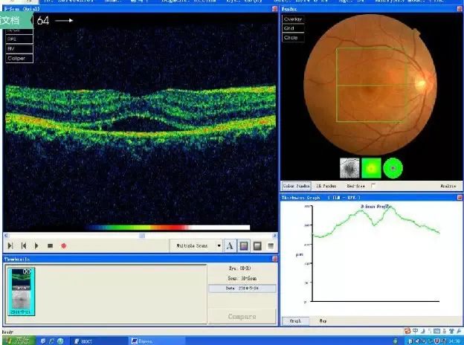Play the B-scan sequence
Viewport: 464px width, 345px height.
(36, 245)
